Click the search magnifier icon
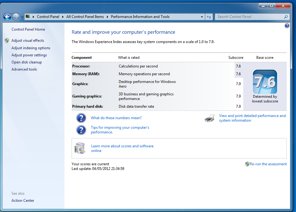This screenshot has width=296, height=212. [x=286, y=17]
